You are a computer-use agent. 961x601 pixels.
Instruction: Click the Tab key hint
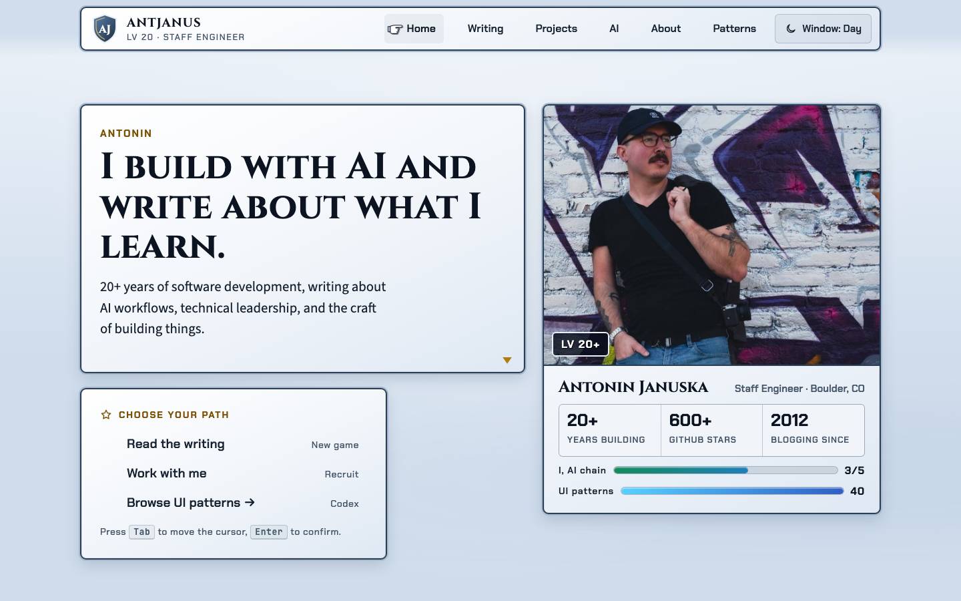141,532
